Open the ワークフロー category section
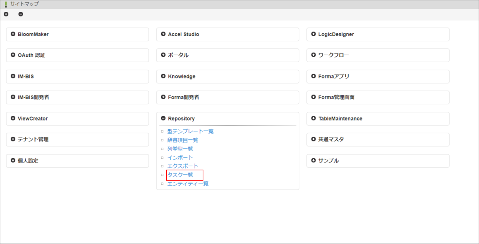 314,55
